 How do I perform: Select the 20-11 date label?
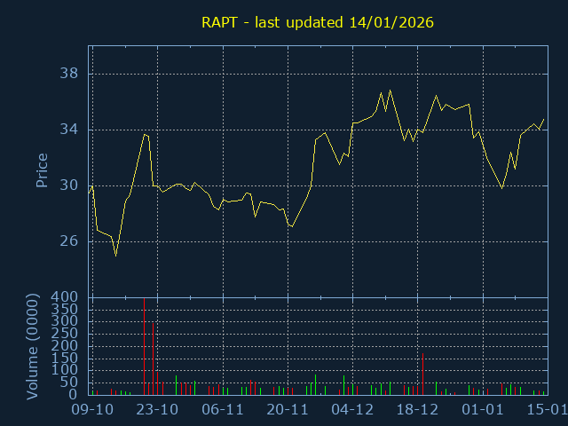pyautogui.click(x=288, y=409)
